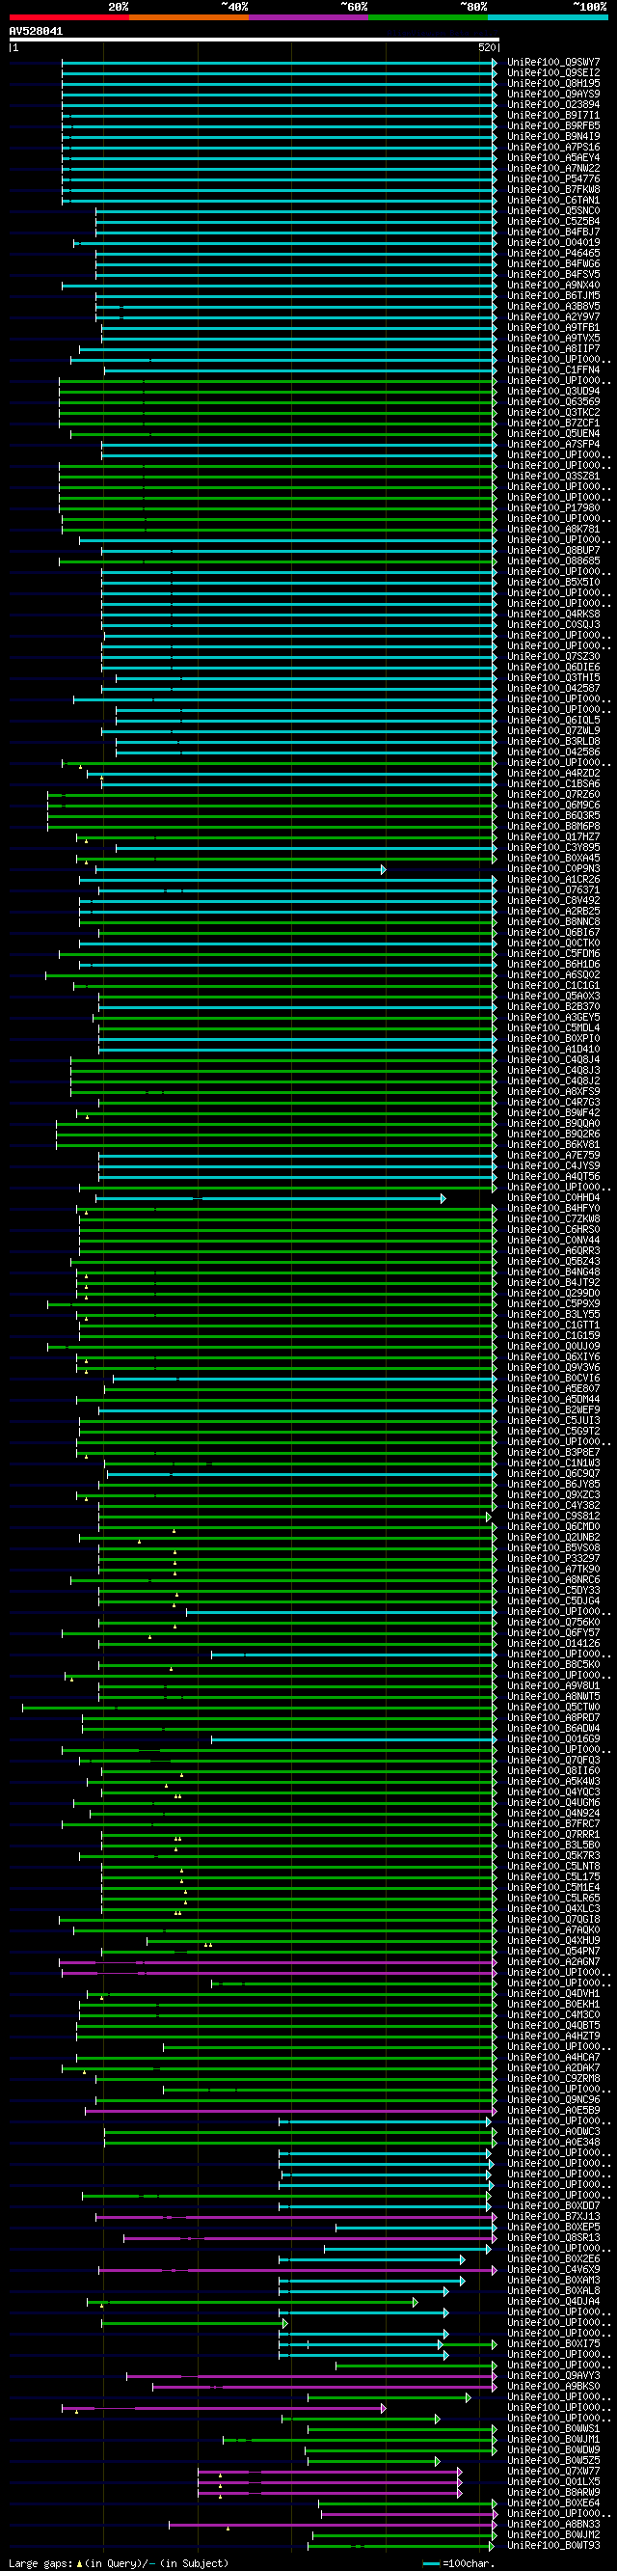The image size is (617, 2571).
Task: Open UniRef100_B6KV81 hit
Action: 553,1145
